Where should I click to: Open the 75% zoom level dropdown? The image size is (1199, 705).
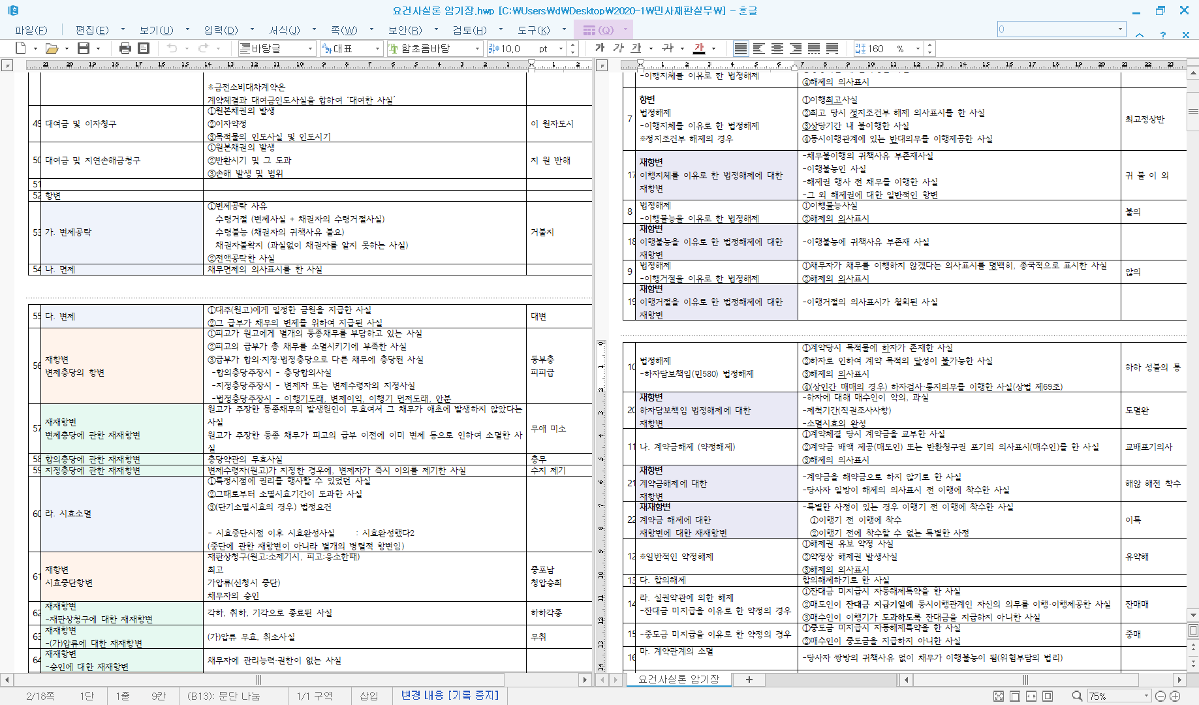[1145, 696]
